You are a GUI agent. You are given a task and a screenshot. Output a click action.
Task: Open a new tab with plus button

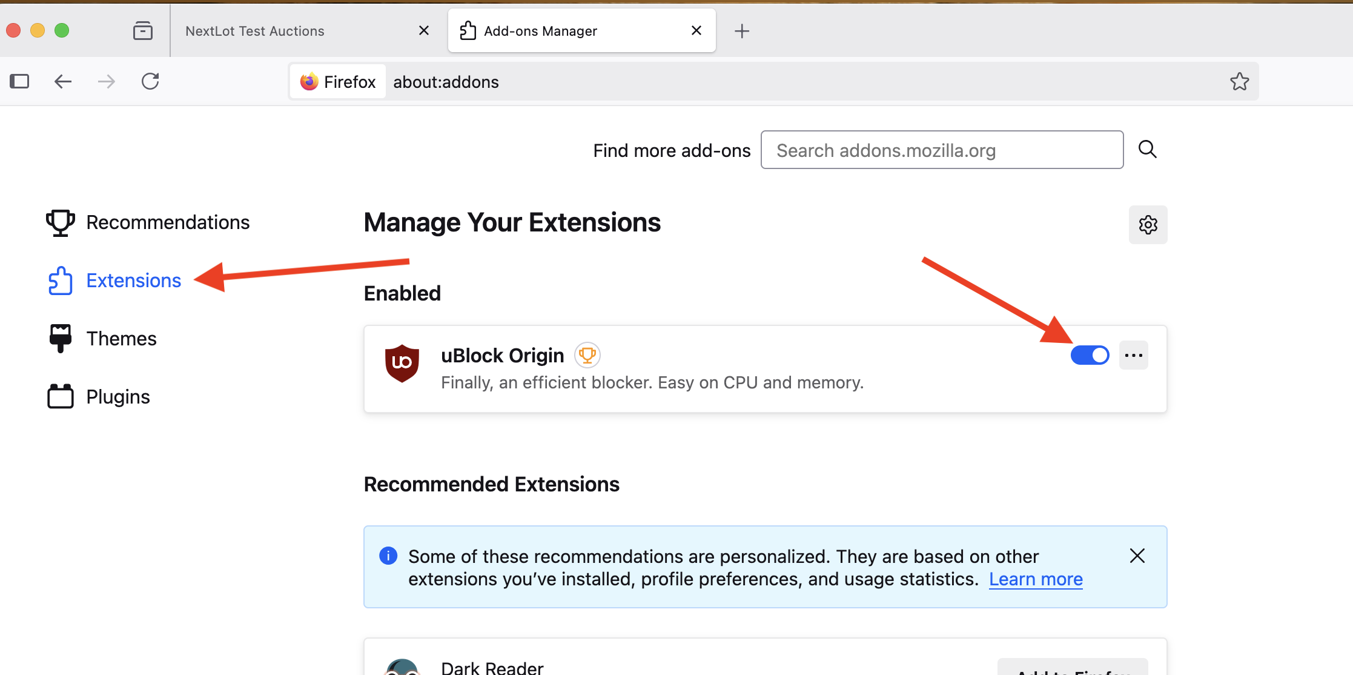[x=742, y=31]
